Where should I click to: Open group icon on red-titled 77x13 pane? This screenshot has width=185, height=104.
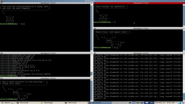point(95,3)
